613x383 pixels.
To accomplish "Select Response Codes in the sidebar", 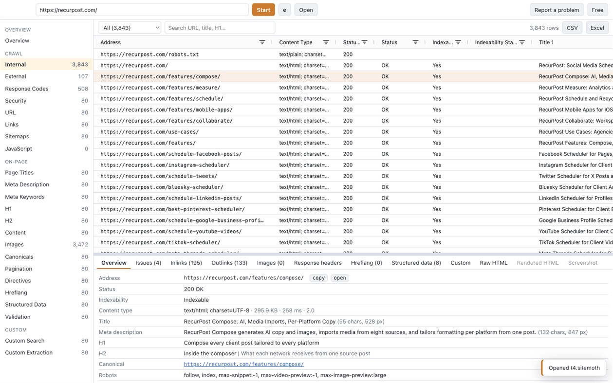I will pyautogui.click(x=47, y=89).
